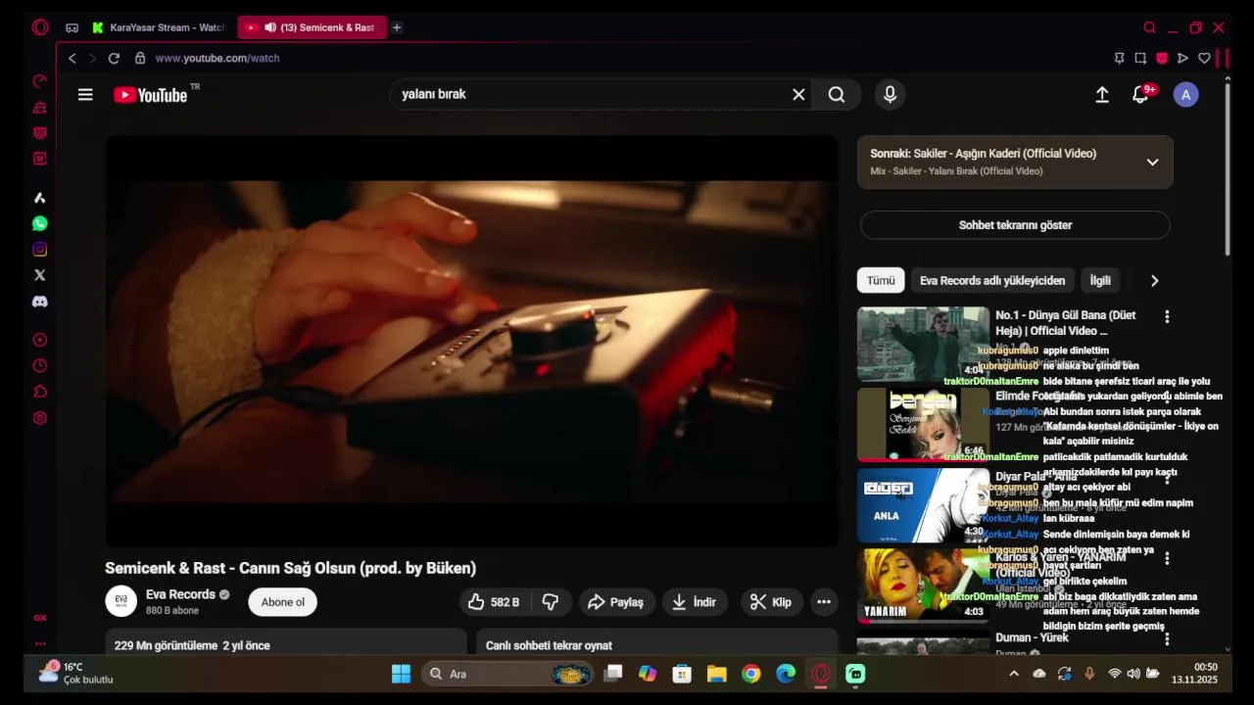Open WhatsApp in the Opera sidebar
The height and width of the screenshot is (705, 1254).
coord(40,223)
